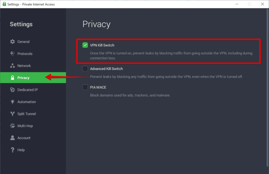Screen dimensions: 269x174
Task: Click the Privacy padlock icon
Action: coord(13,78)
